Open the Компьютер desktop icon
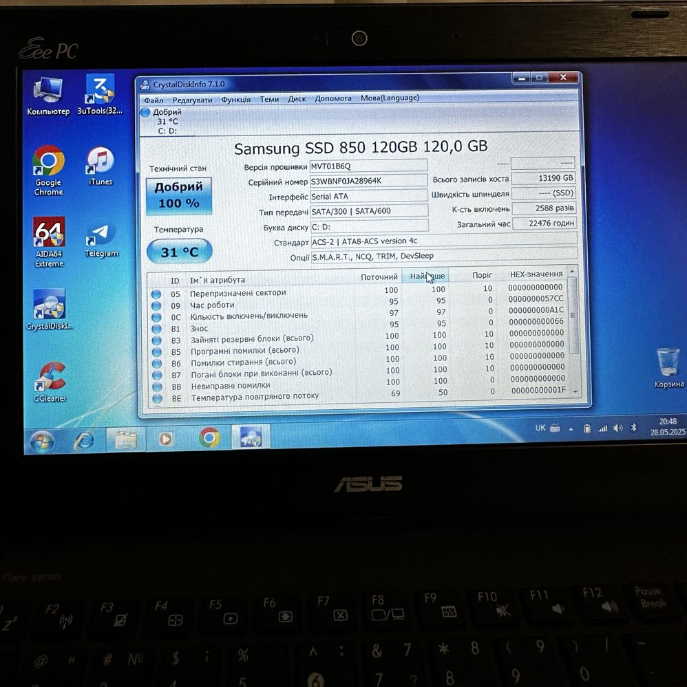The image size is (687, 687). pyautogui.click(x=48, y=96)
